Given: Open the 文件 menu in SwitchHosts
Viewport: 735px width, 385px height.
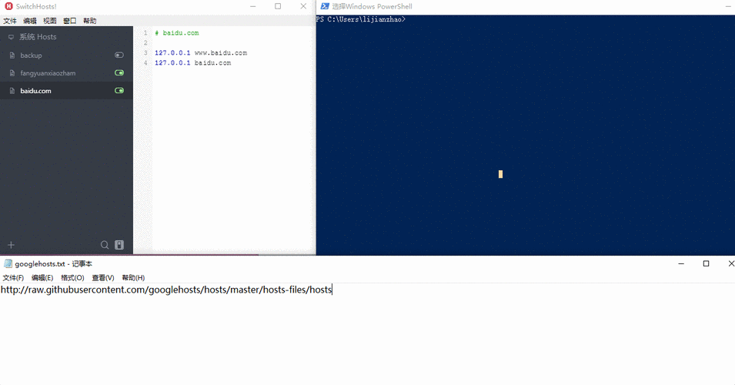Looking at the screenshot, I should coord(10,21).
